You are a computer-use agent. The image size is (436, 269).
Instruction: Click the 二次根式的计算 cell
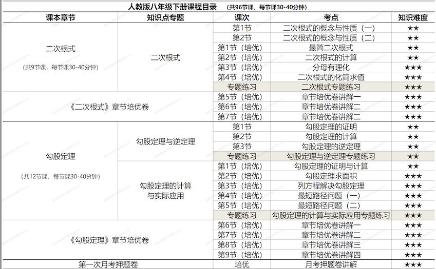(x=331, y=58)
